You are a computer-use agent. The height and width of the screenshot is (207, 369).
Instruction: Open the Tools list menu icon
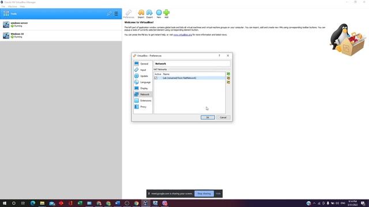coord(115,14)
